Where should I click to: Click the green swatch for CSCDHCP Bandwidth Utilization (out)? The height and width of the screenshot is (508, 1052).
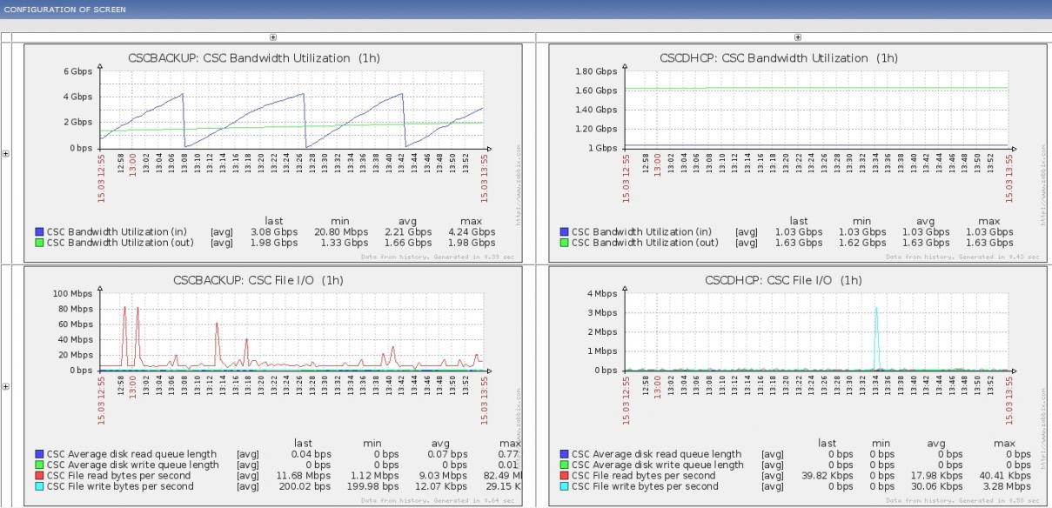pos(565,243)
